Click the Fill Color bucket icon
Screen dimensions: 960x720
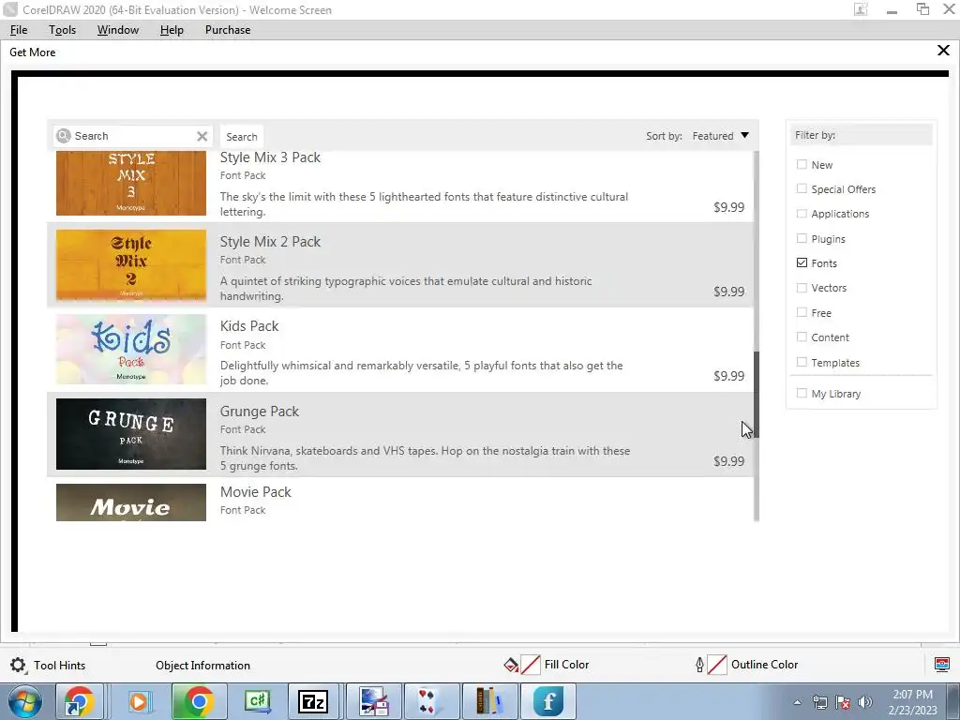click(x=511, y=665)
